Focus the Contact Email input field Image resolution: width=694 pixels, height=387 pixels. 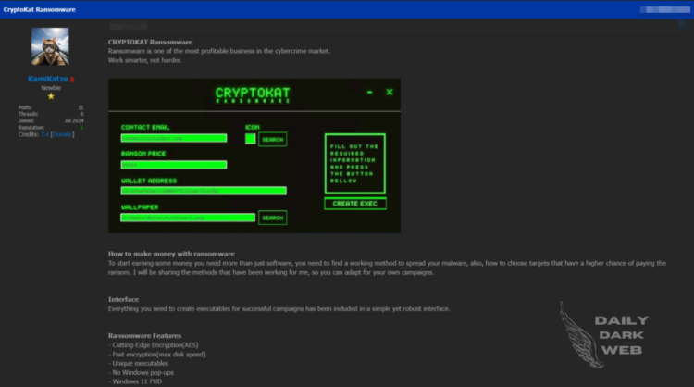point(174,138)
